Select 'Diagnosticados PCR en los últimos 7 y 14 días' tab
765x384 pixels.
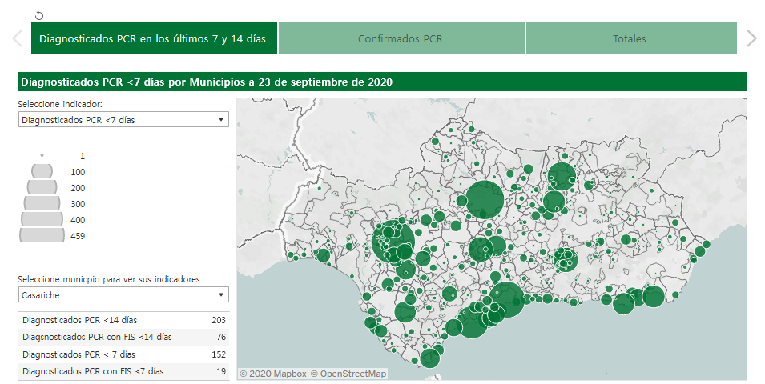click(x=154, y=38)
